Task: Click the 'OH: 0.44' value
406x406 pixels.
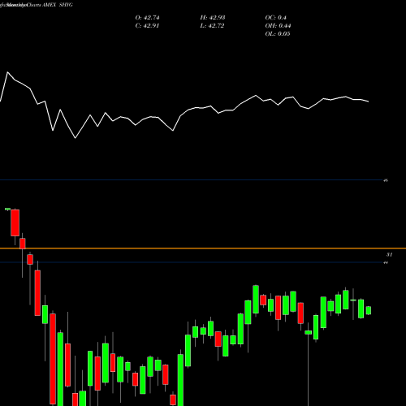Action: 278,26
